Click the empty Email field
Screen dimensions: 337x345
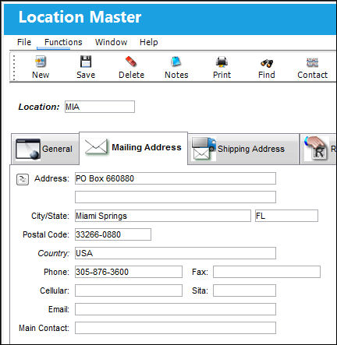click(176, 309)
